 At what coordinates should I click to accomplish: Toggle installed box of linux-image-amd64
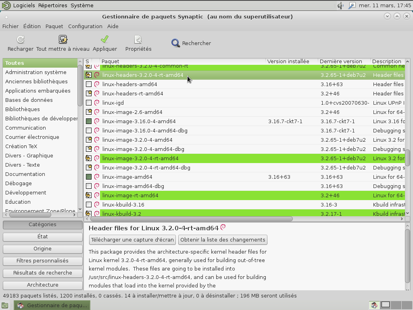point(89,177)
